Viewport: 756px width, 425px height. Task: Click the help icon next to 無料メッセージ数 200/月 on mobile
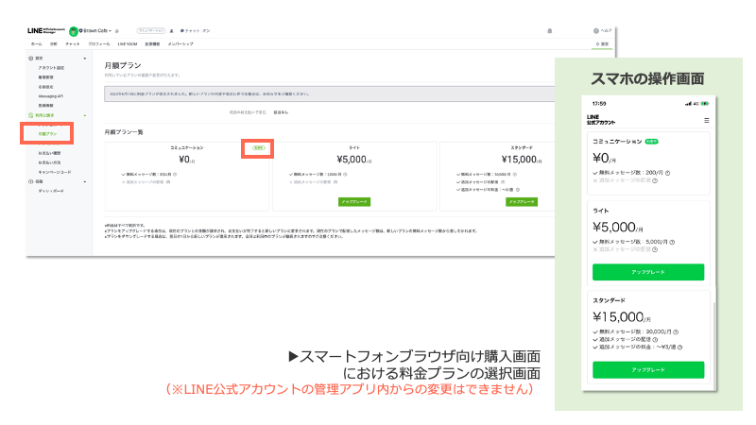pyautogui.click(x=667, y=173)
